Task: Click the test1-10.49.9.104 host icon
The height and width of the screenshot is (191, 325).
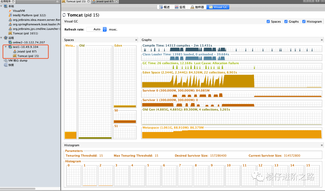Action: 10,47
